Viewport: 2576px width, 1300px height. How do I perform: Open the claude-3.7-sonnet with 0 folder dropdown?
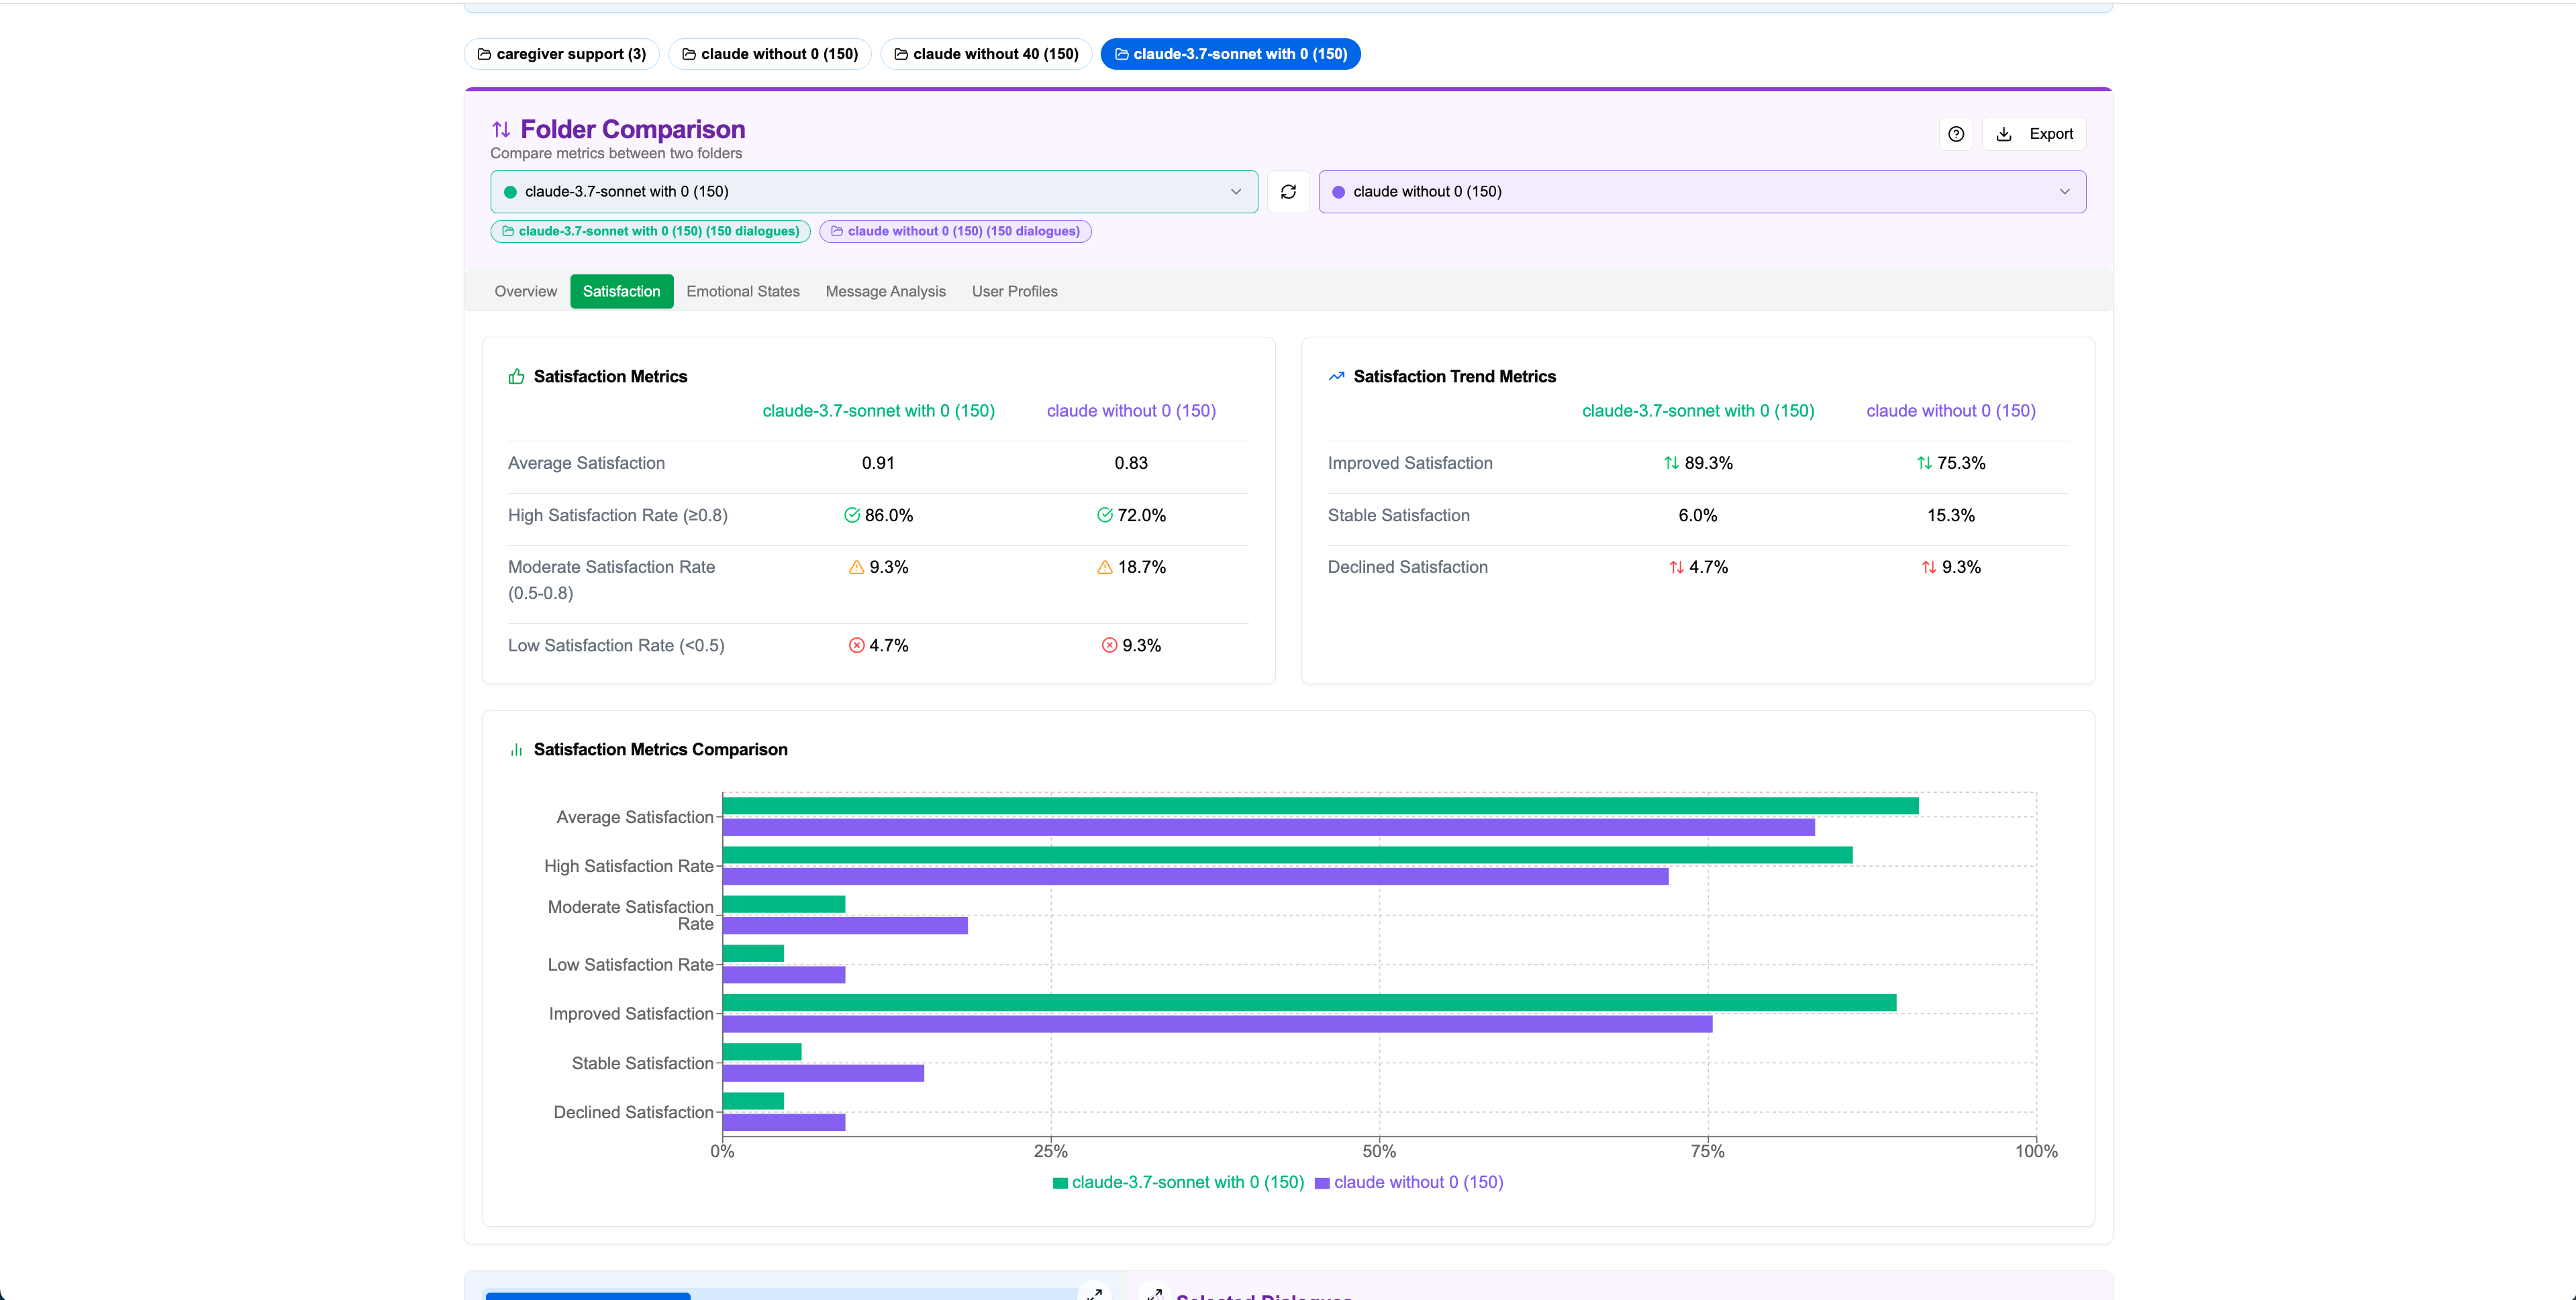tap(874, 192)
